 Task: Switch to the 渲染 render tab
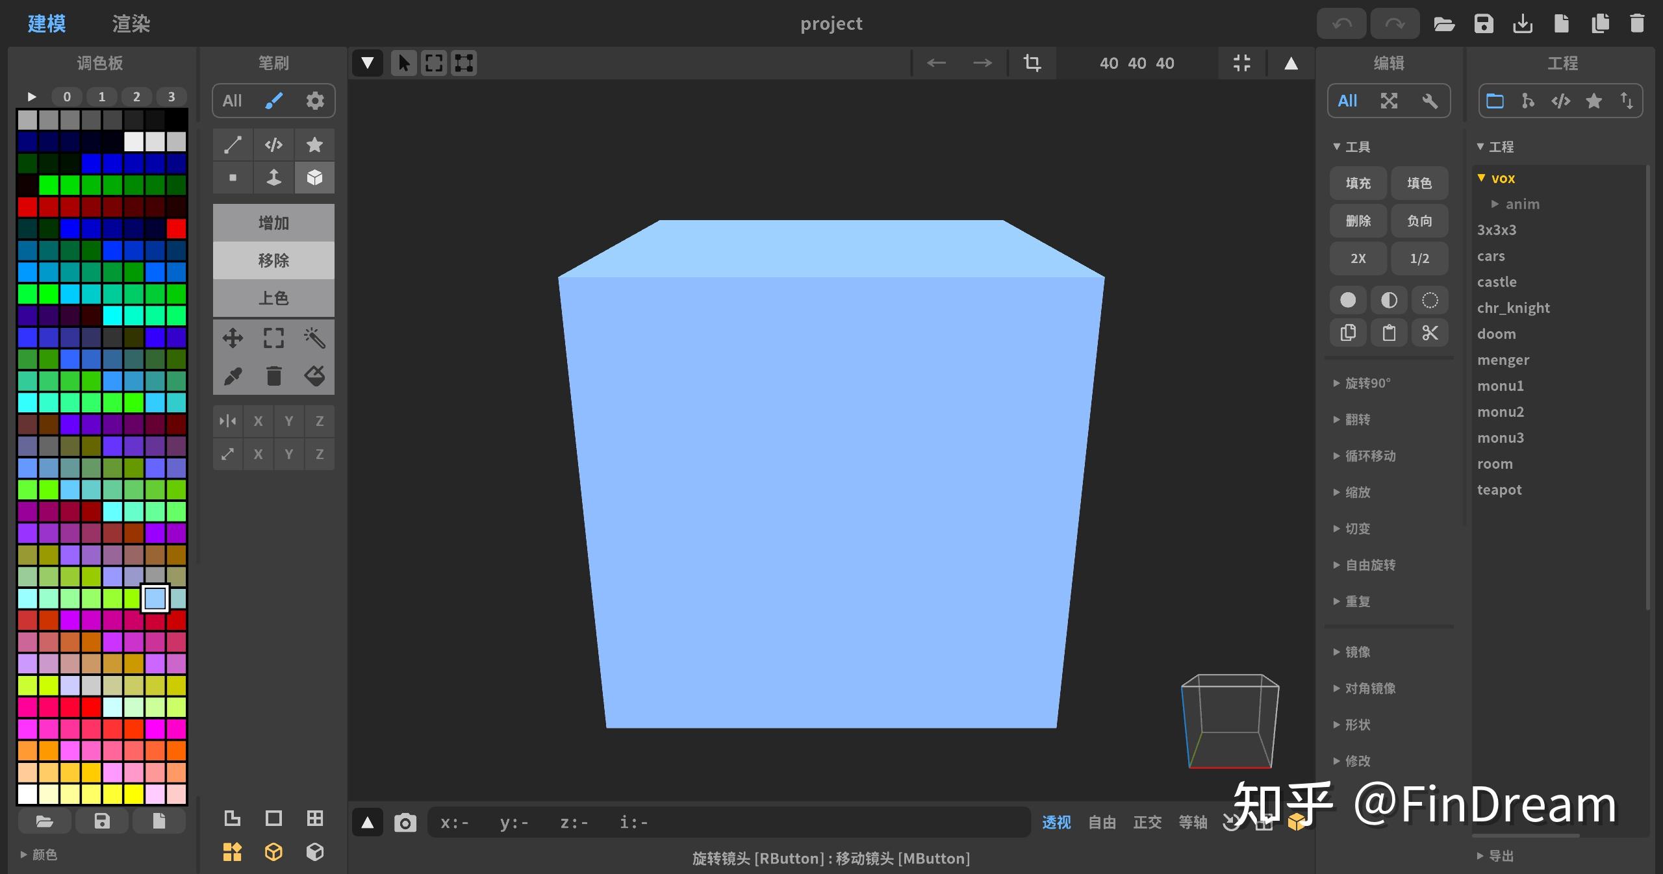point(131,24)
